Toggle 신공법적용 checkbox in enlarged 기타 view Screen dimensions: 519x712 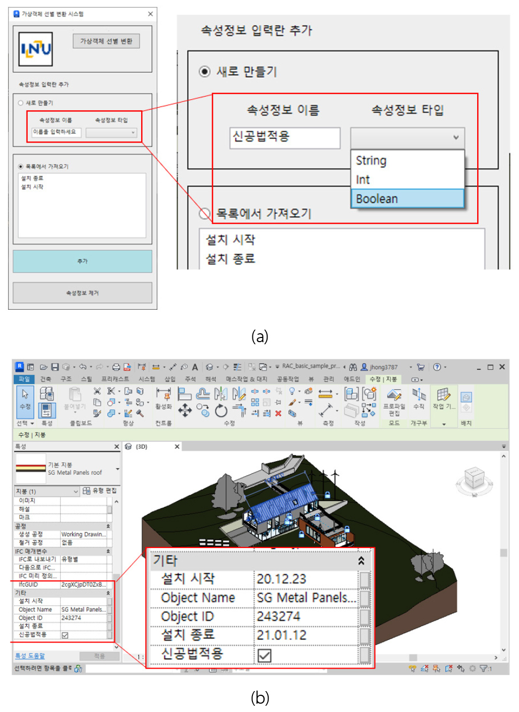pos(264,655)
